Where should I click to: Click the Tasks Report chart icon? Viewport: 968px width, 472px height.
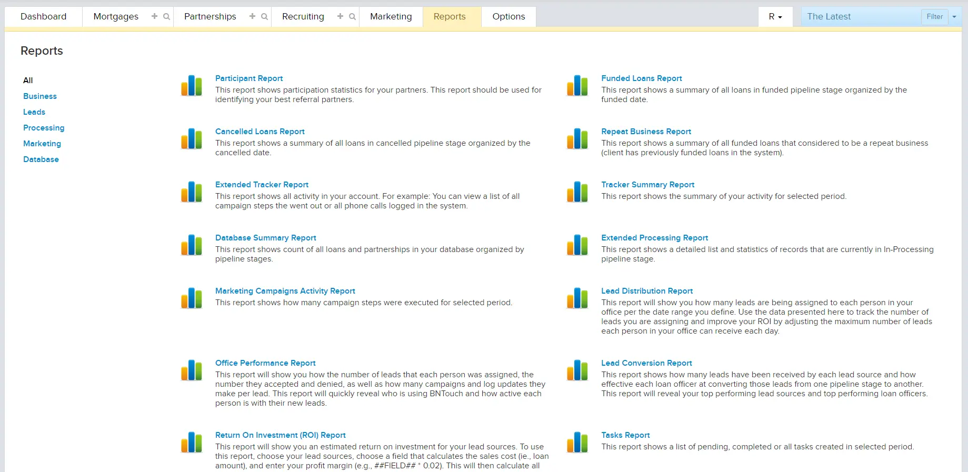577,442
